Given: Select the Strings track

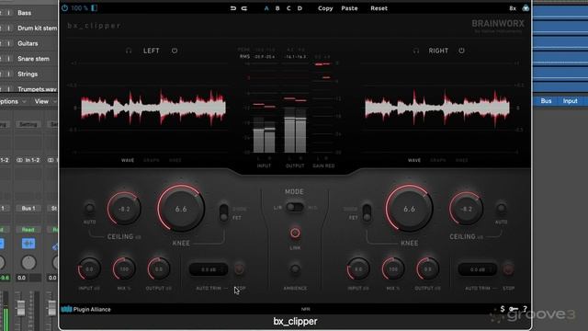Looking at the screenshot, I should click(x=28, y=74).
